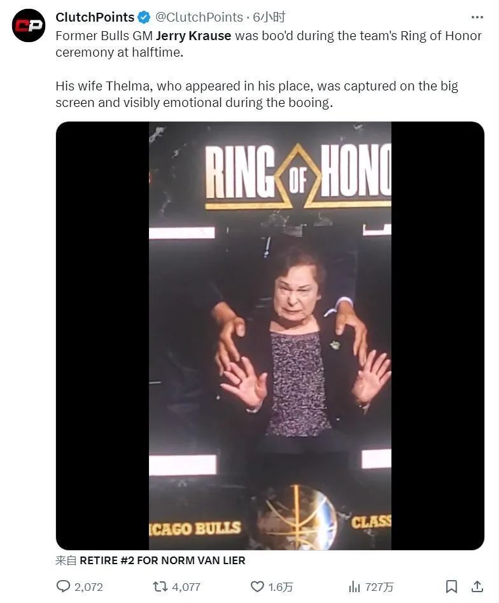Like the post with the heart icon

(x=257, y=586)
